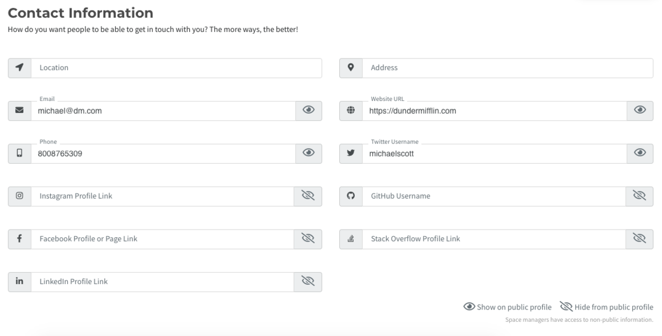Click the address map pin icon

point(350,68)
